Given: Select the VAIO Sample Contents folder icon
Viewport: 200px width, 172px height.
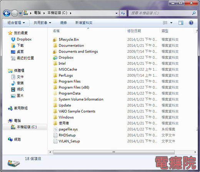Looking at the screenshot, I should 55,111.
